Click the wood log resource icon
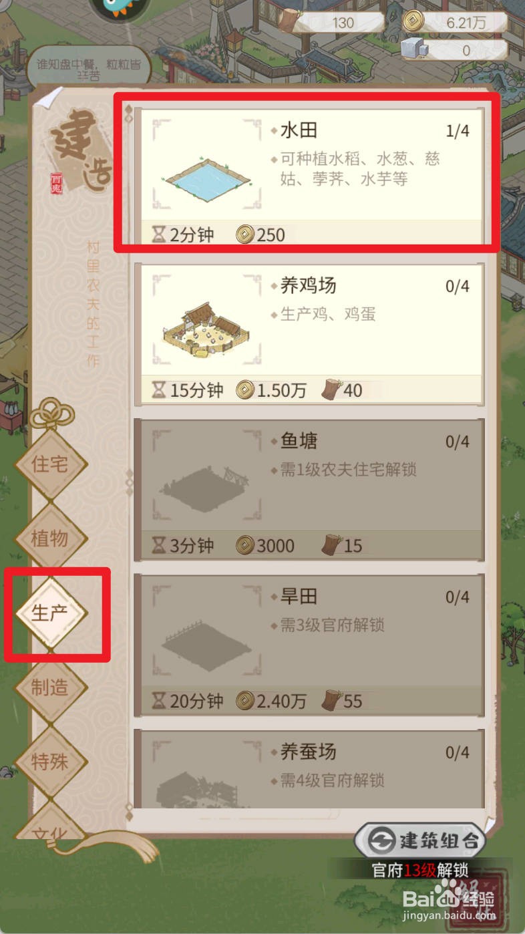 [x=287, y=21]
